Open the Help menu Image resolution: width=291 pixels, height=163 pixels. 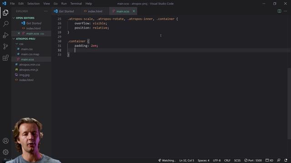(x=89, y=4)
